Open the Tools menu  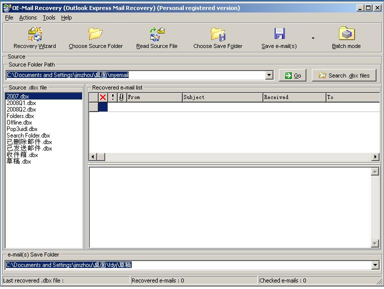(x=49, y=17)
